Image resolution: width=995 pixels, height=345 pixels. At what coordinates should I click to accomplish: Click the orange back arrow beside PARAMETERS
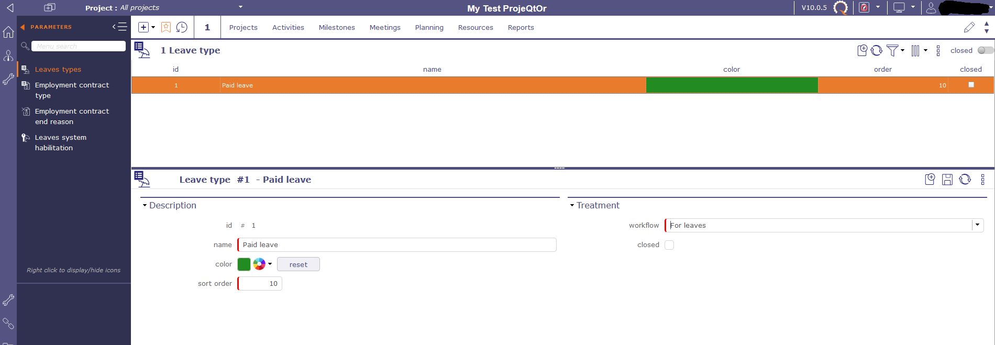point(23,27)
